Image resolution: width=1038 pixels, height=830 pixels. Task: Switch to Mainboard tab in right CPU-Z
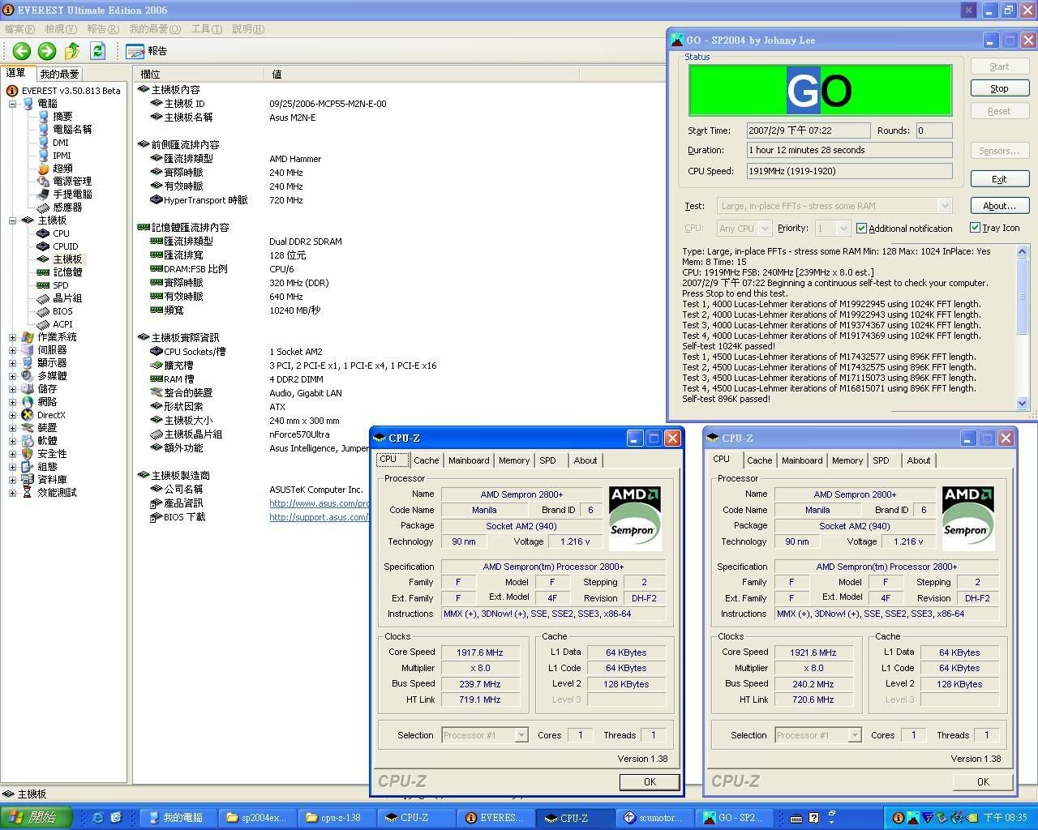pyautogui.click(x=801, y=460)
